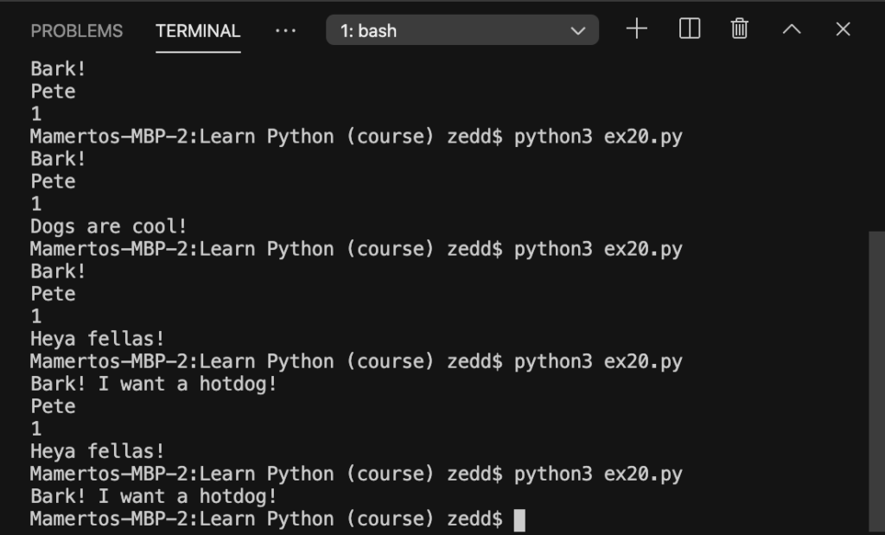
Task: Show more panel tabs via ellipsis
Action: click(285, 30)
